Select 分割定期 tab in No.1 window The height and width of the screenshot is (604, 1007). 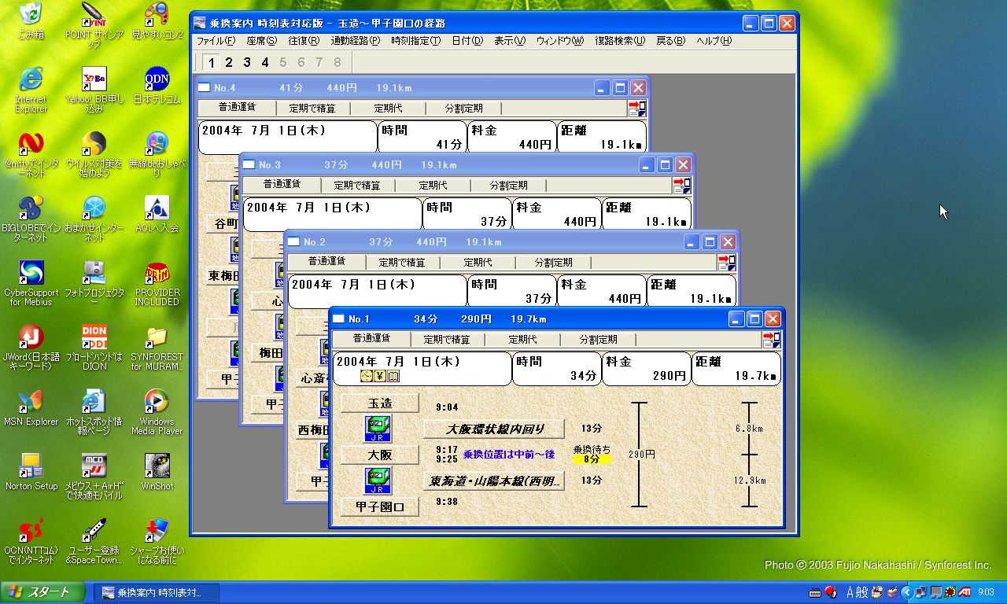pyautogui.click(x=598, y=340)
